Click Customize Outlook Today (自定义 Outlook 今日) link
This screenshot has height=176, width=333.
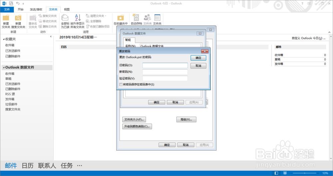309,38
